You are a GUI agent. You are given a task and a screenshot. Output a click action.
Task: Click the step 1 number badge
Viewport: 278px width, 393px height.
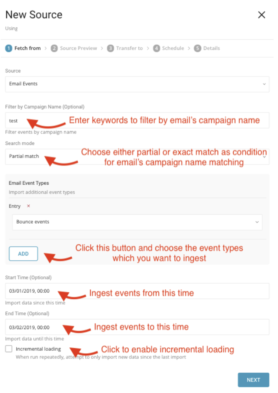coord(9,48)
